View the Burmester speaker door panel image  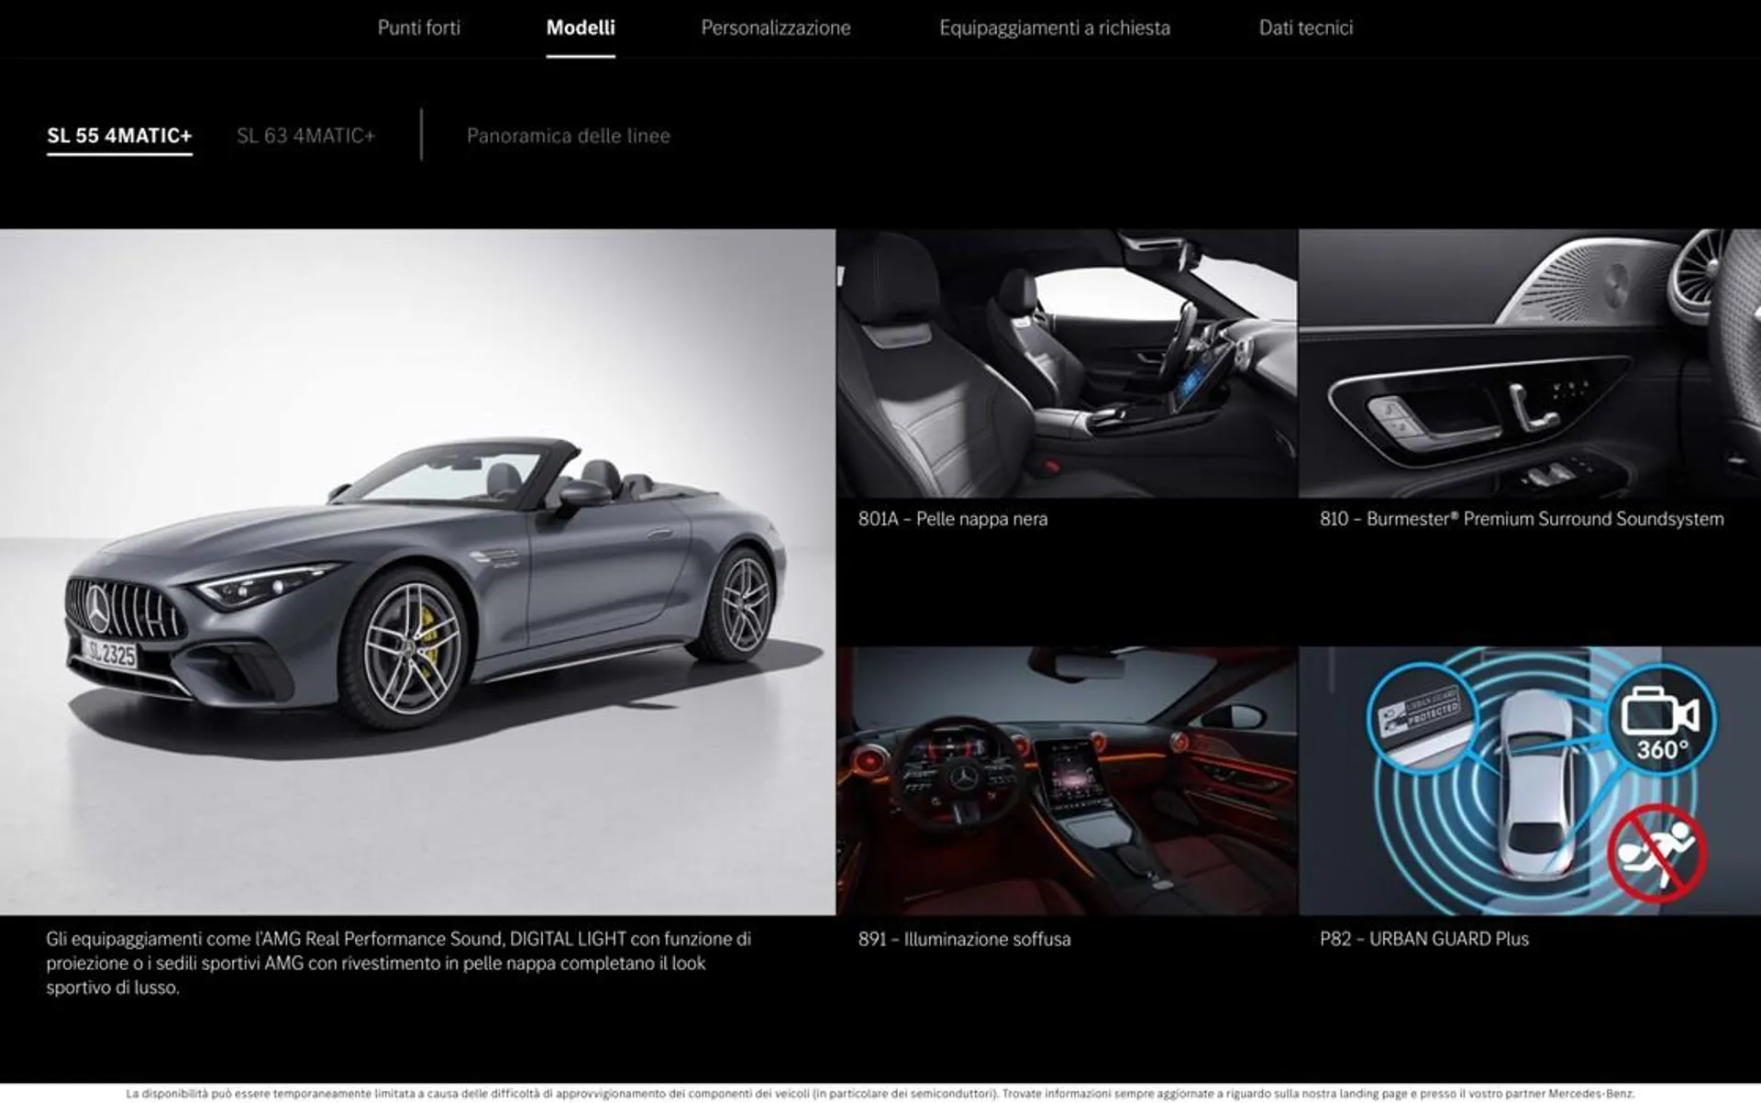[1530, 363]
